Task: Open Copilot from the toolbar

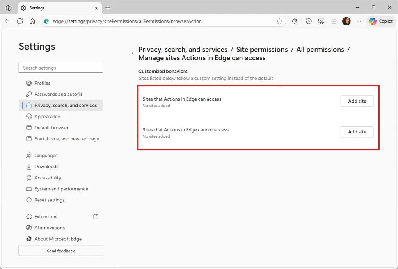Action: point(380,21)
